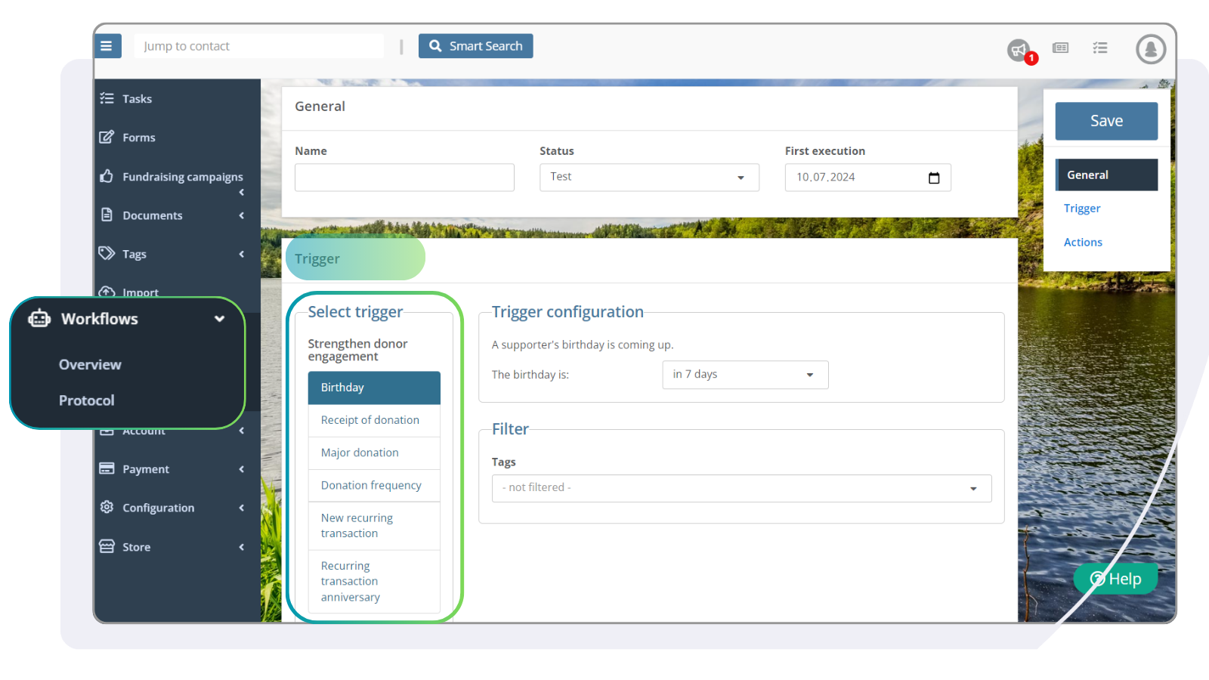
Task: Click the Save button
Action: [x=1105, y=120]
